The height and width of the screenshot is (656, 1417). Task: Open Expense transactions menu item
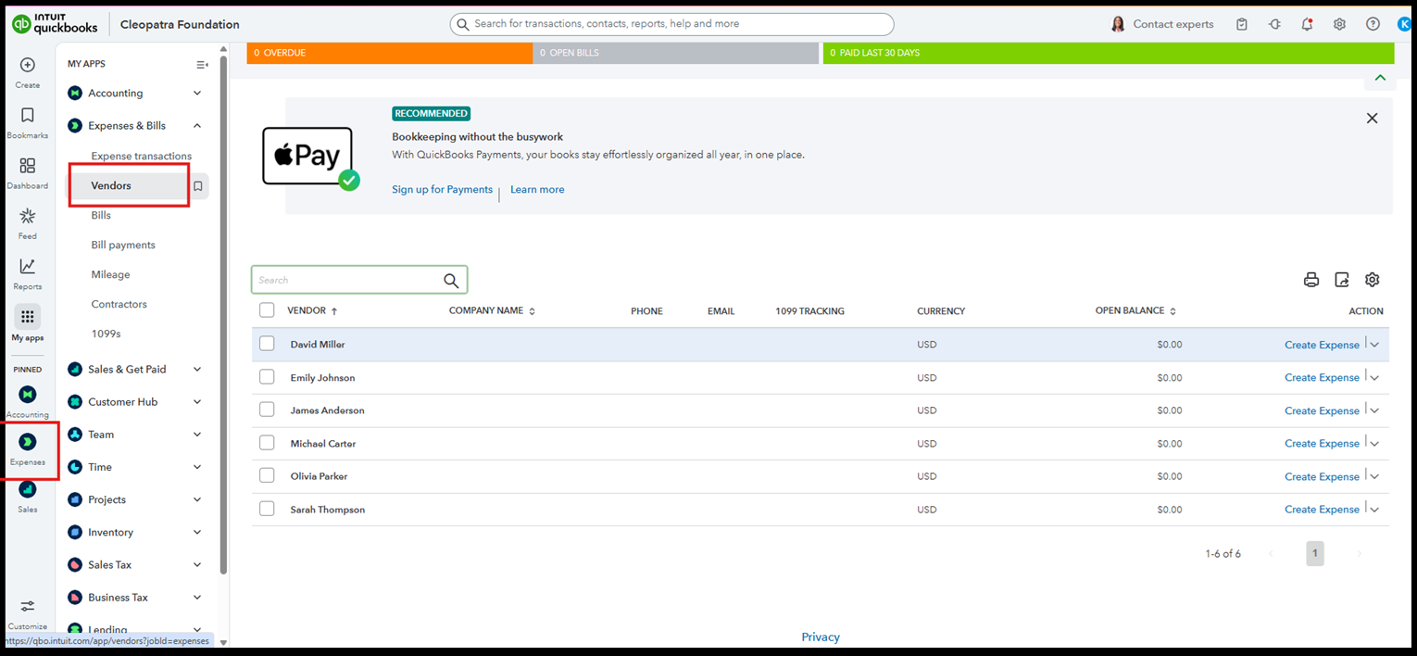pos(142,156)
